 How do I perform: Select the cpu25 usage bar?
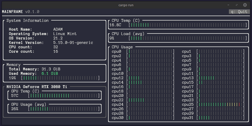point(220,105)
